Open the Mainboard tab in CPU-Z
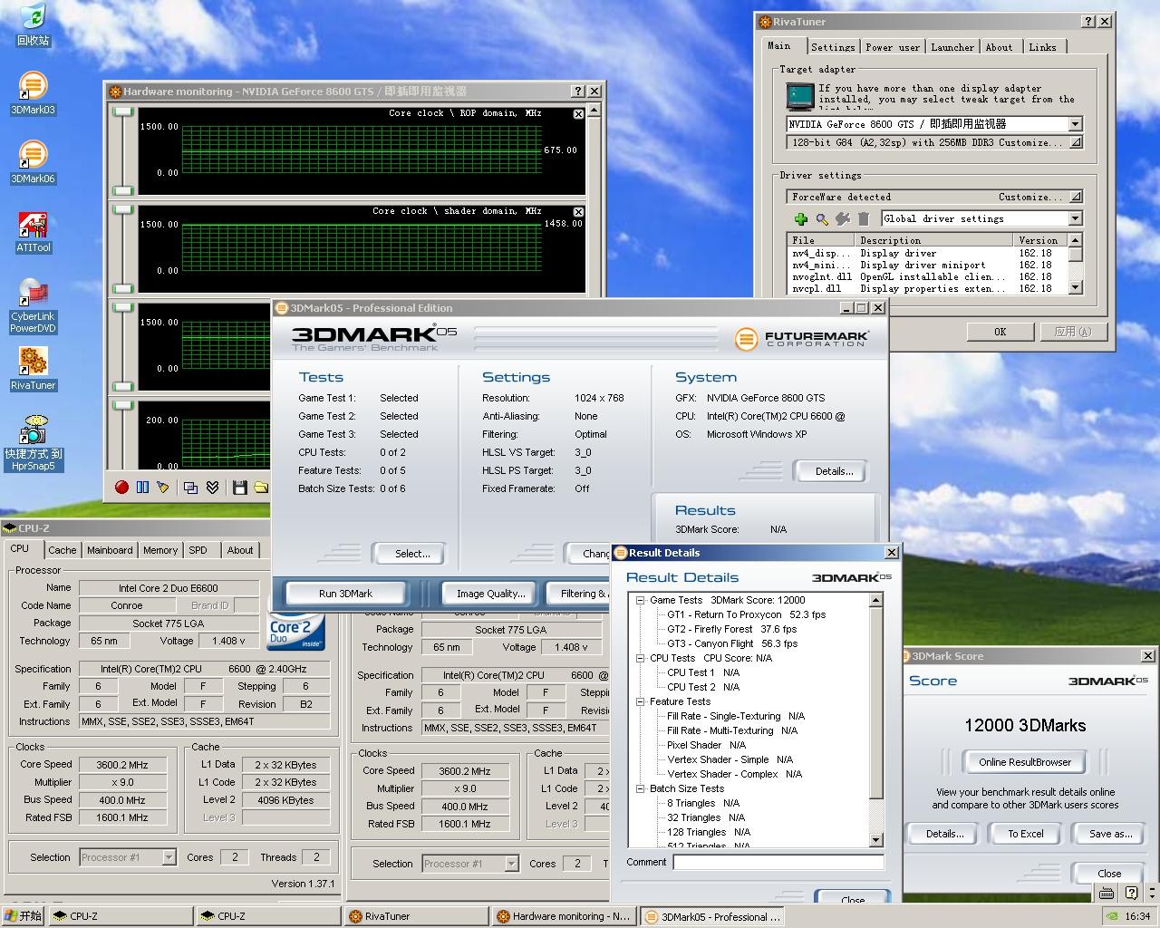1160x928 pixels. (x=110, y=550)
